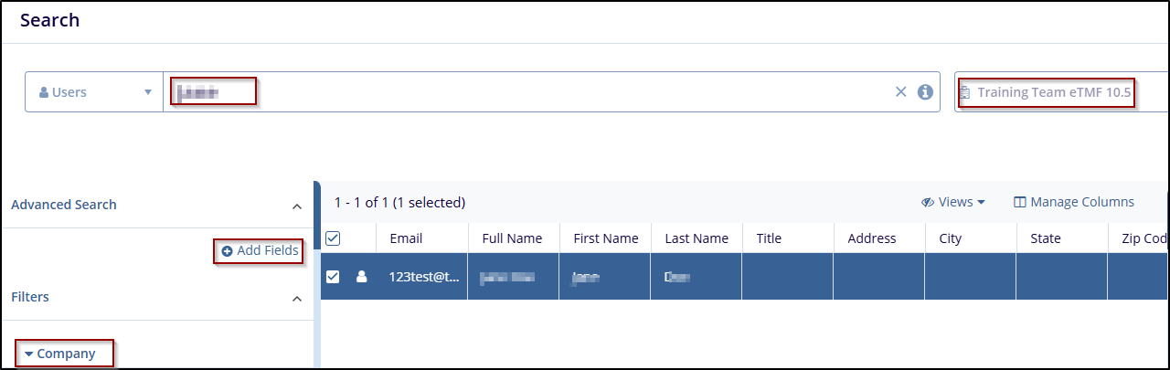
Task: Clear the search field with the X icon
Action: tap(900, 91)
